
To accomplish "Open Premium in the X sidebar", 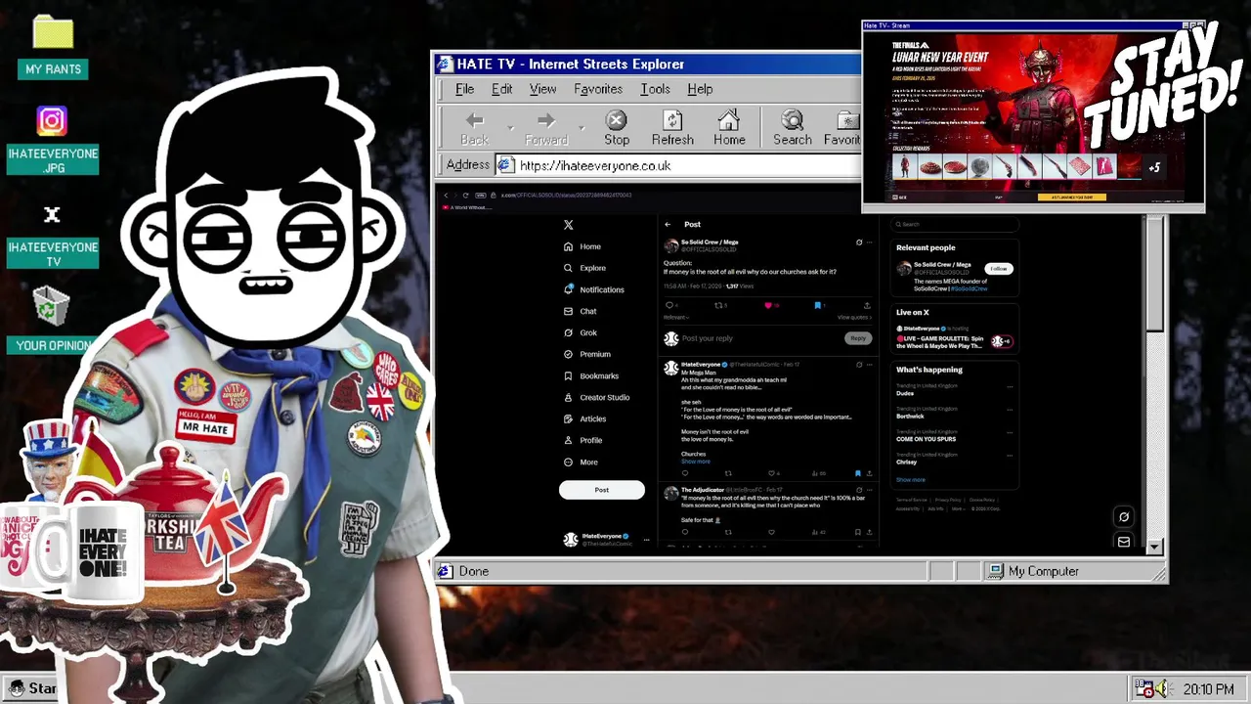I will click(x=586, y=354).
